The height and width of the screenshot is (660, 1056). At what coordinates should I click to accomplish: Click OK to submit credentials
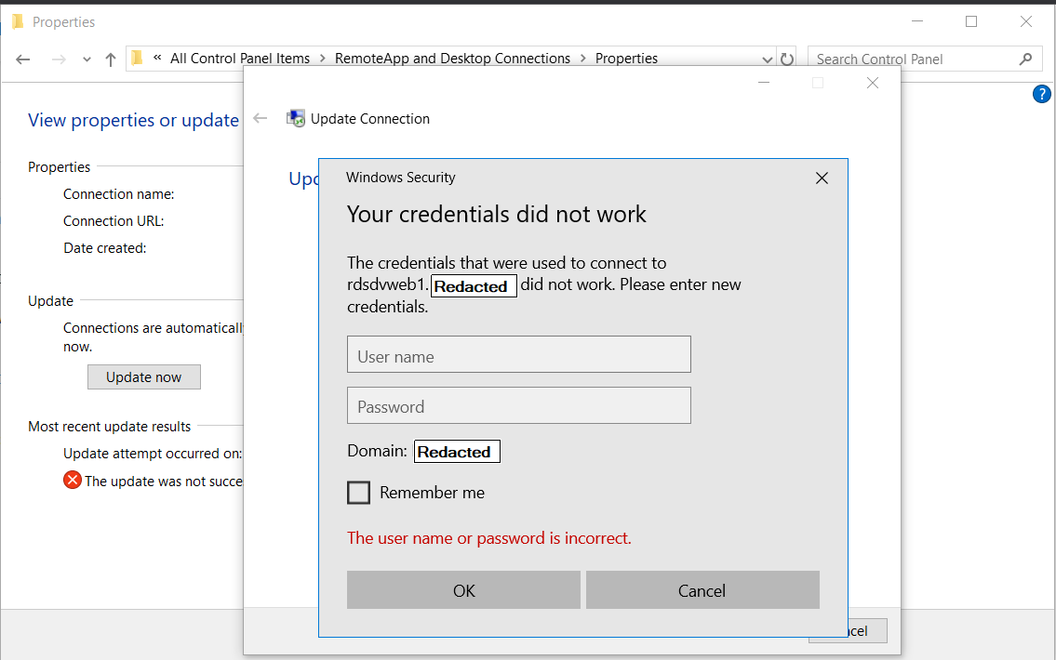click(463, 589)
